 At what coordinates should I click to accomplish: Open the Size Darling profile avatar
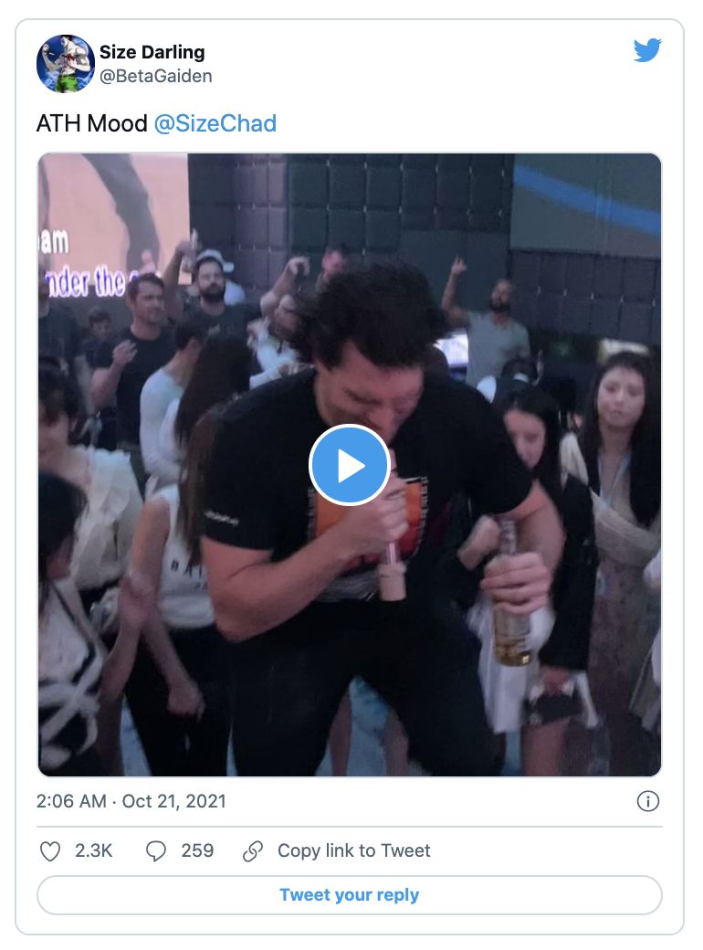(66, 64)
